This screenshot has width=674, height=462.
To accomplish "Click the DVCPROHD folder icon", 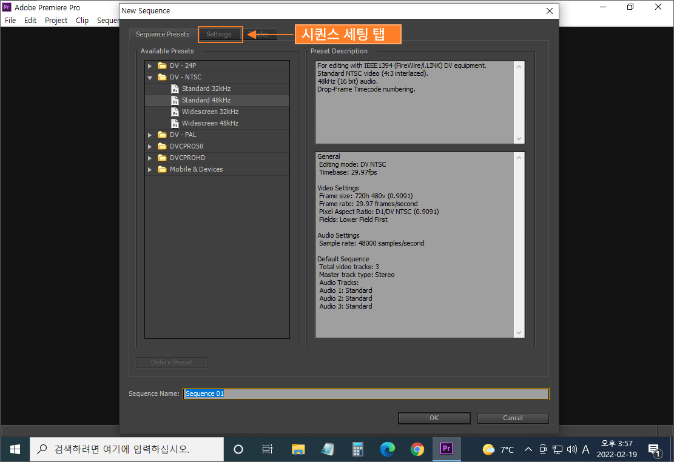I will 162,158.
